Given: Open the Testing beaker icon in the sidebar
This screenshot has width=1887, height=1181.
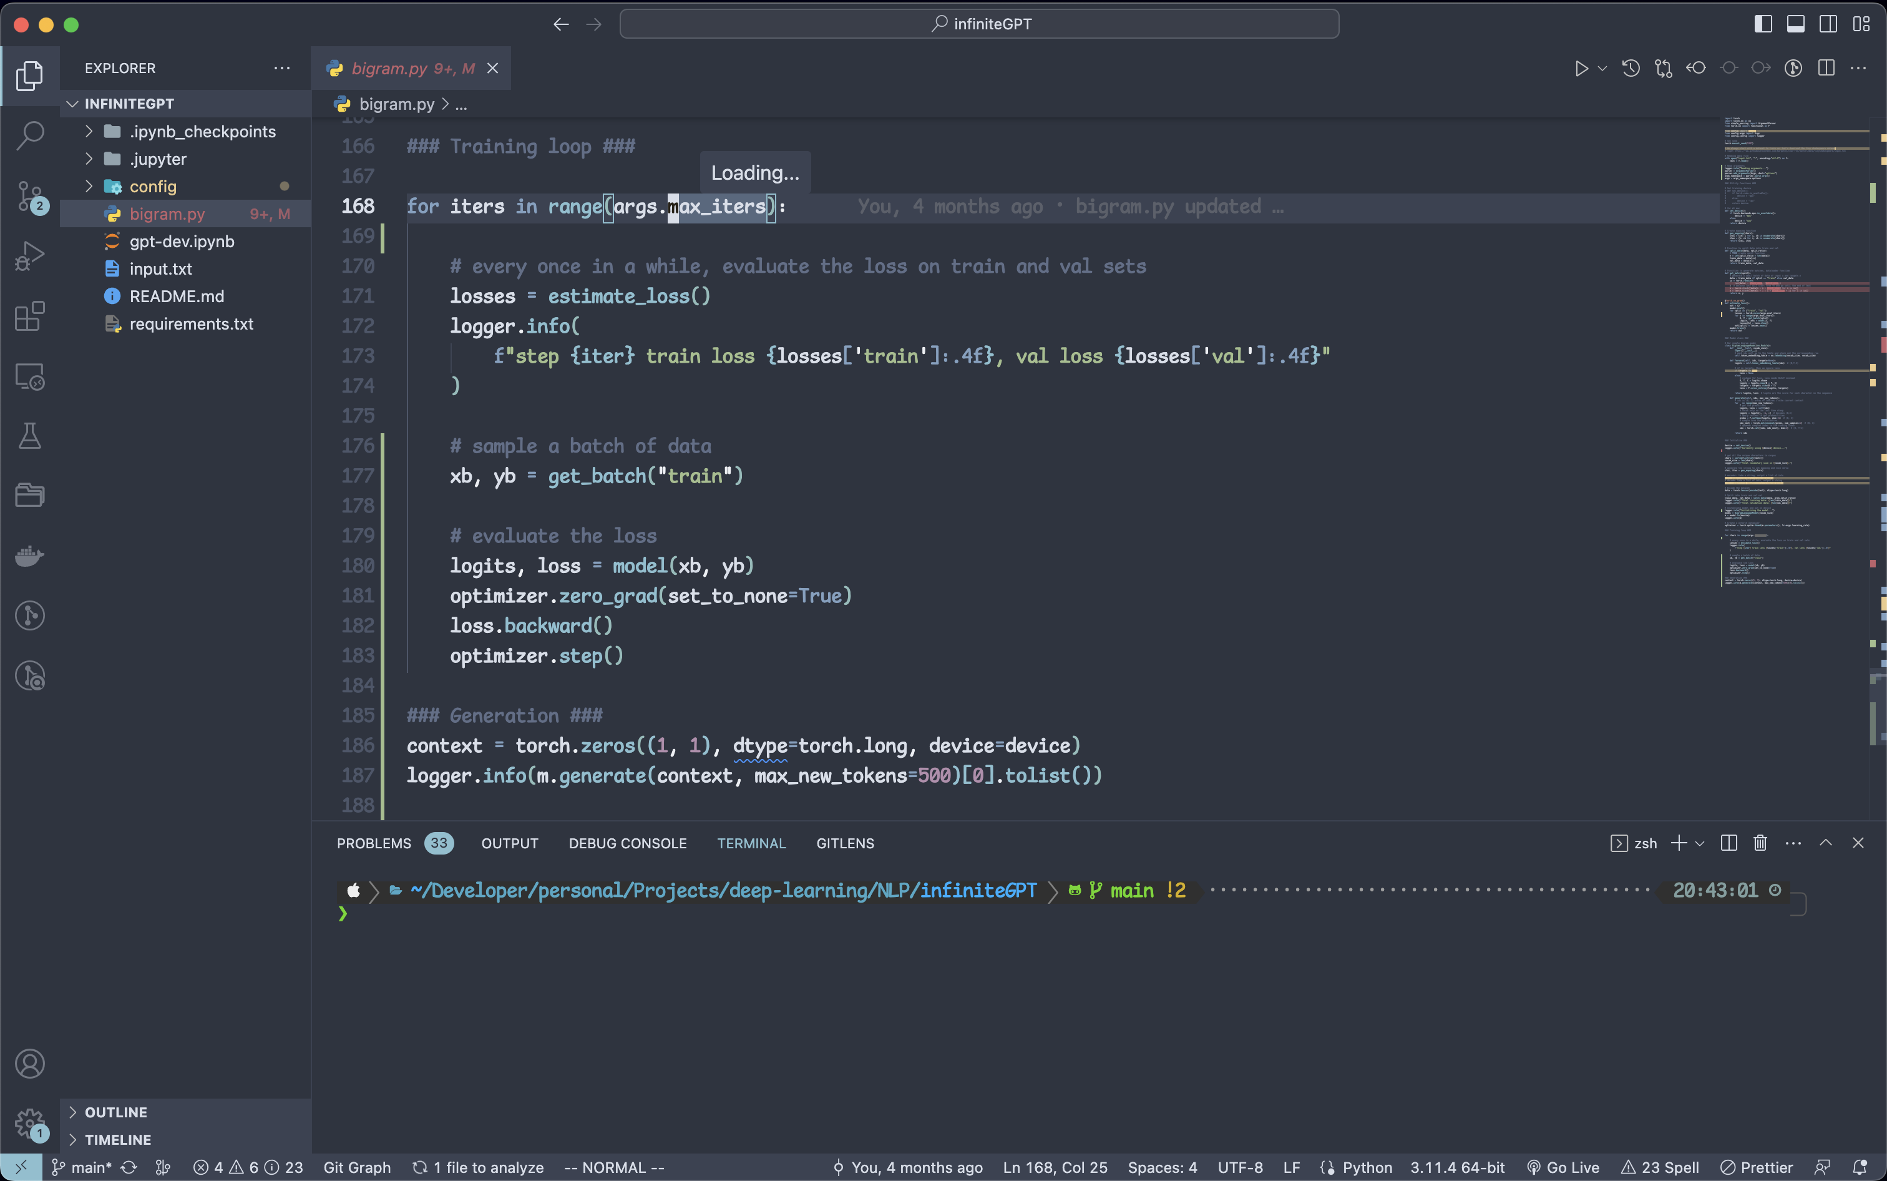Looking at the screenshot, I should click(30, 435).
